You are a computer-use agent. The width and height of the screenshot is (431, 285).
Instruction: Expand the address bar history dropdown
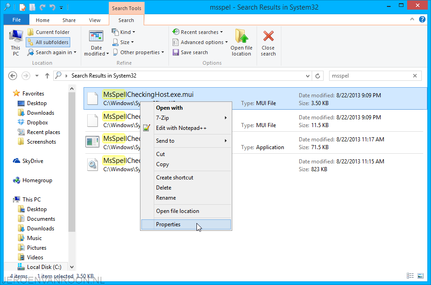[308, 76]
